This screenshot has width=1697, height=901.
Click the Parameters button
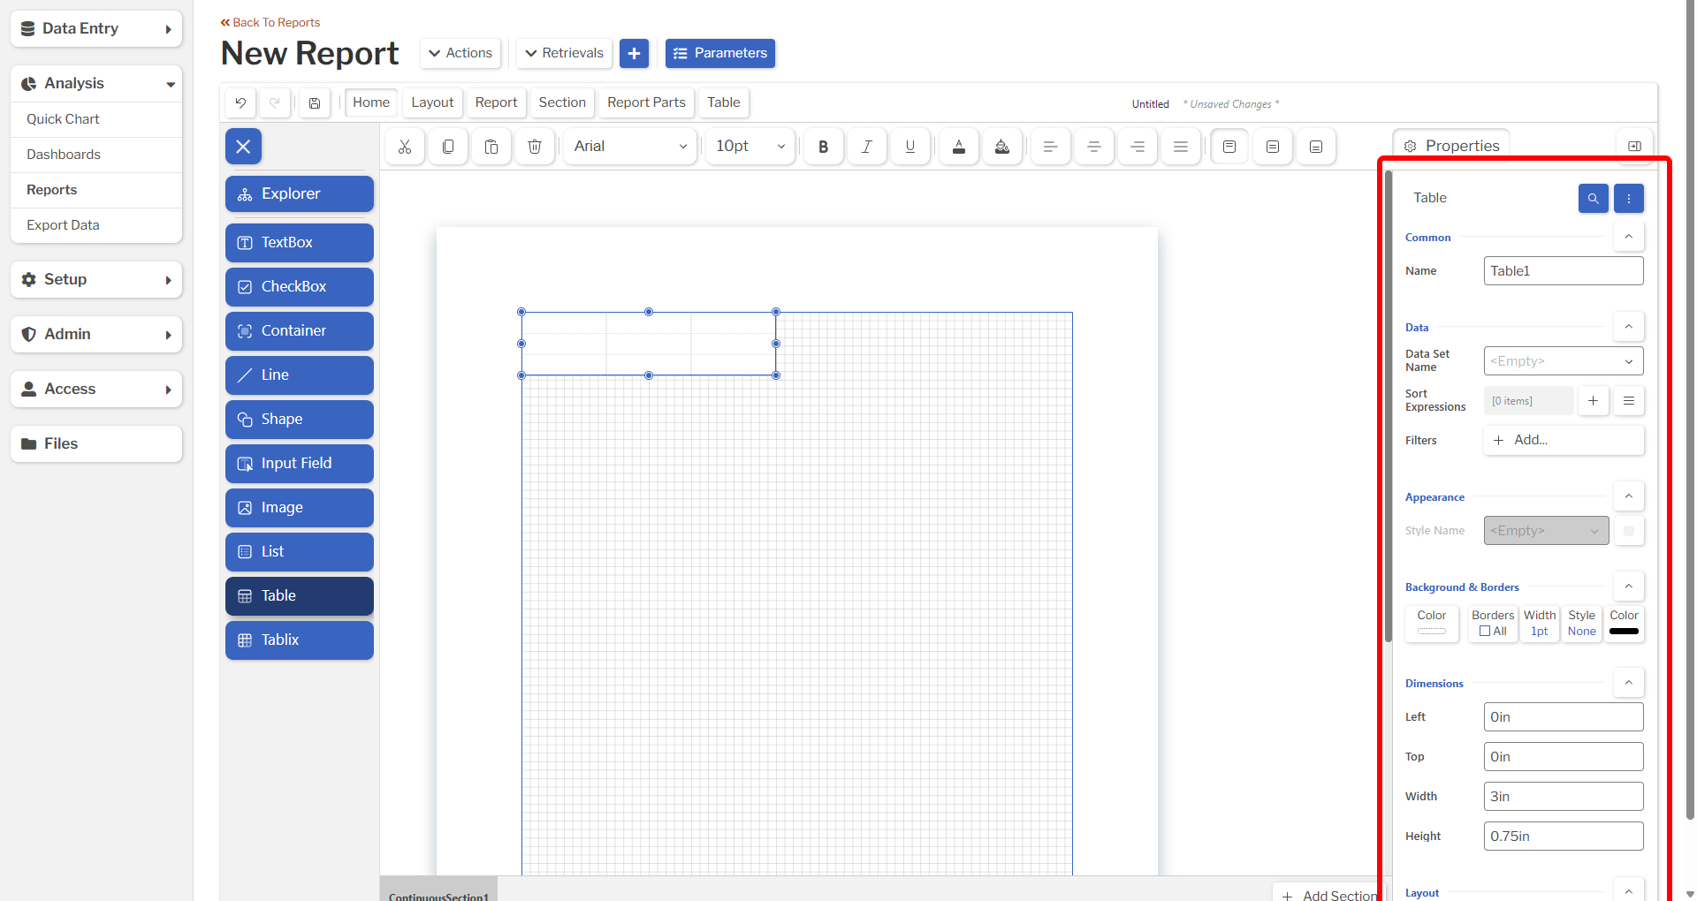pyautogui.click(x=720, y=53)
